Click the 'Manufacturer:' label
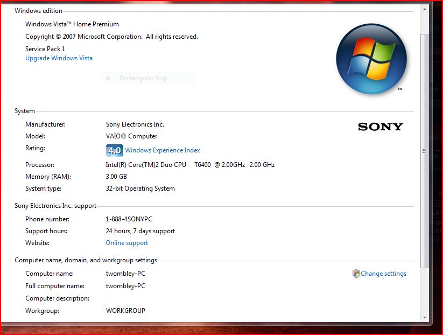443x335 pixels. 45,124
